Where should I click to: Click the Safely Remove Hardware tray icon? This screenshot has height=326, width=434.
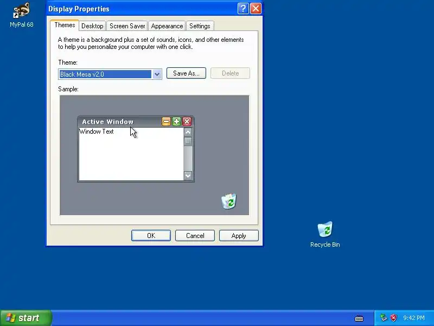pos(384,318)
